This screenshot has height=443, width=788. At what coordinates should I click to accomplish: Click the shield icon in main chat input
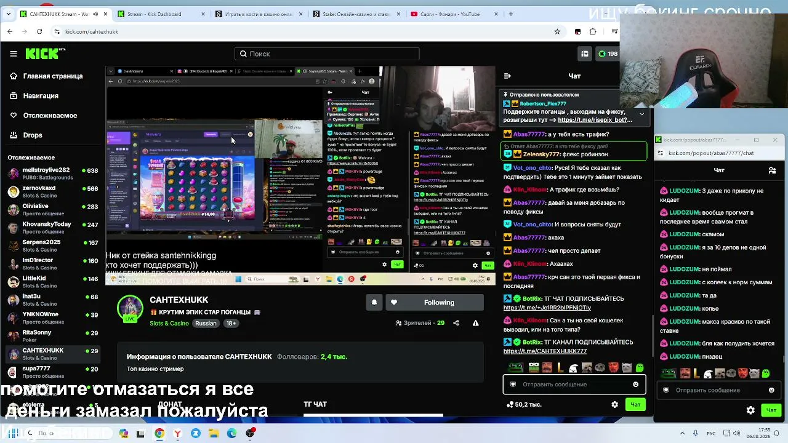point(513,385)
